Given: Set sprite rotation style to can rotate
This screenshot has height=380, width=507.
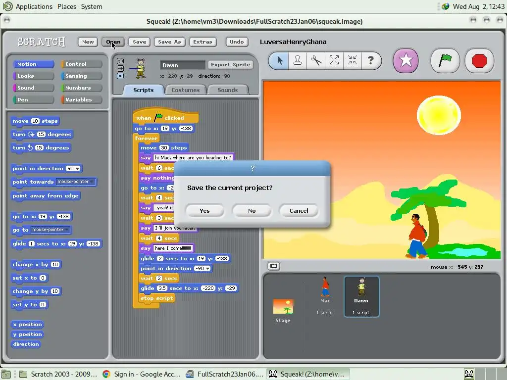Looking at the screenshot, I should click(120, 61).
